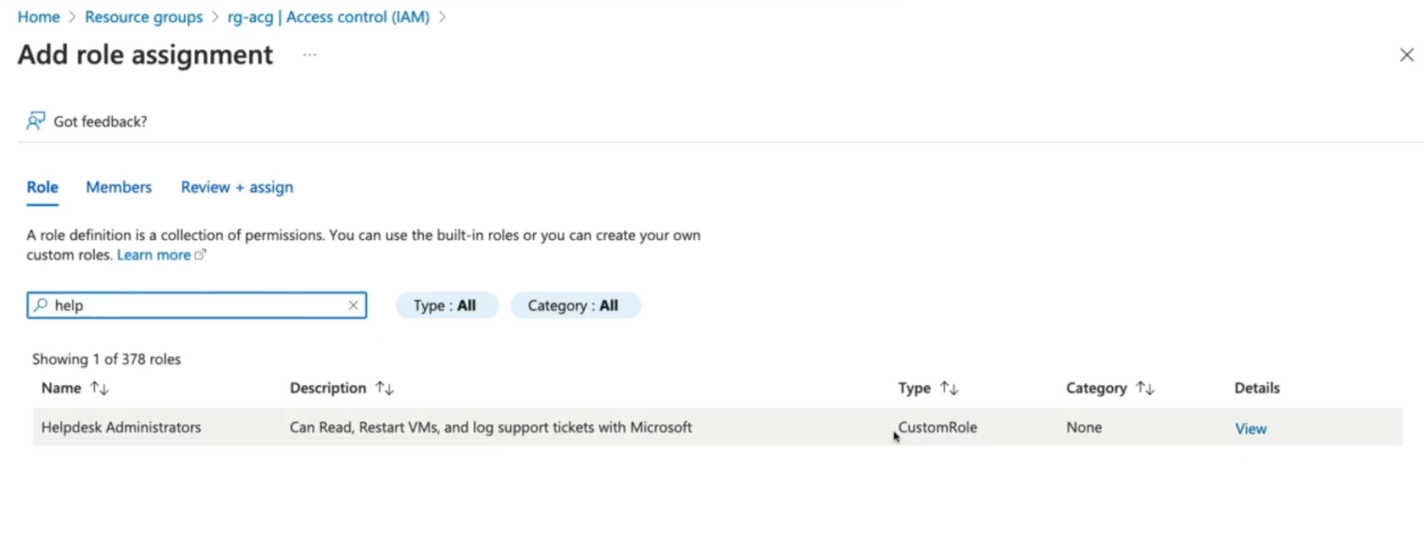This screenshot has width=1424, height=546.
Task: Open the ellipsis more options menu
Action: (309, 55)
